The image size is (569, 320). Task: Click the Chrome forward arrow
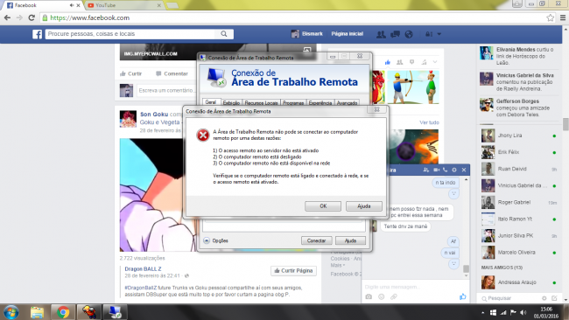tap(19, 17)
